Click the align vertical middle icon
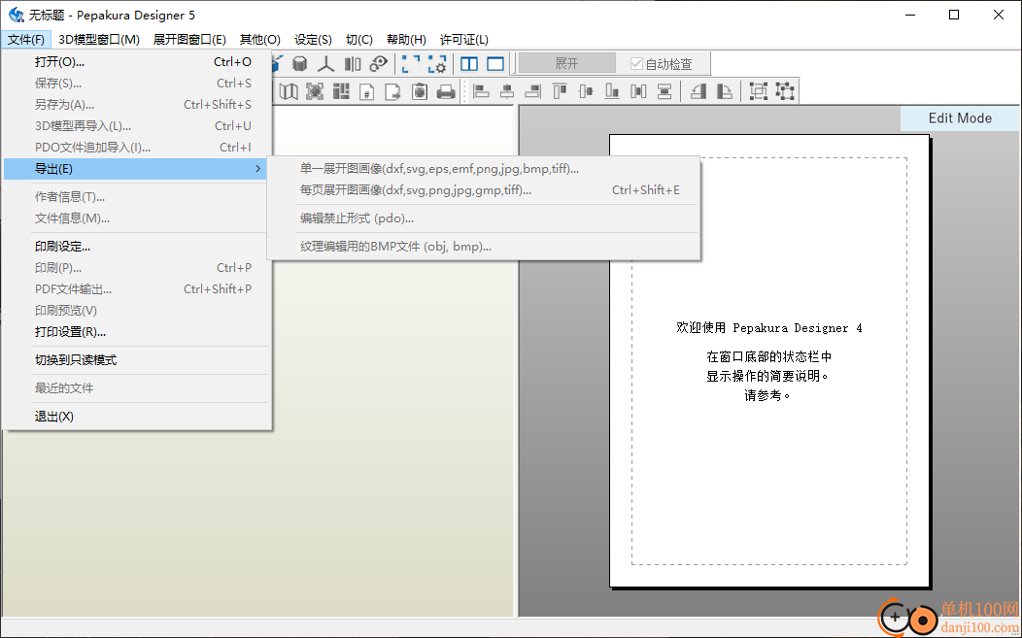 point(586,91)
